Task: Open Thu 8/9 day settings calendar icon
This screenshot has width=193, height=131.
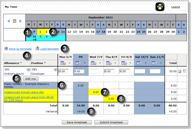Action: coord(109,63)
